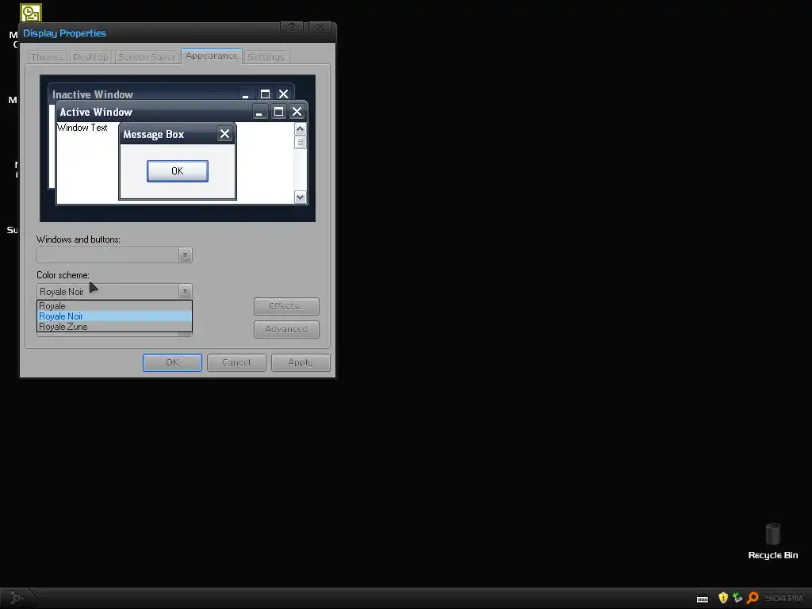The width and height of the screenshot is (812, 609).
Task: Choose Royale from the color scheme list
Action: point(114,306)
